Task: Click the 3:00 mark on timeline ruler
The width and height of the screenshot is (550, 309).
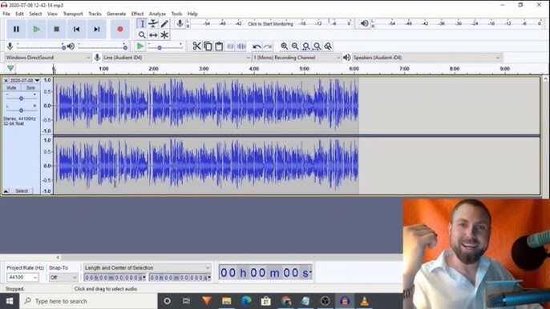Action: [x=204, y=69]
